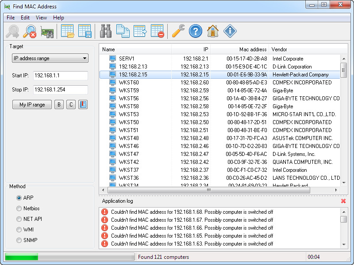The image size is (354, 265).
Task: Delete rows with the red minus table icon
Action: [x=158, y=31]
